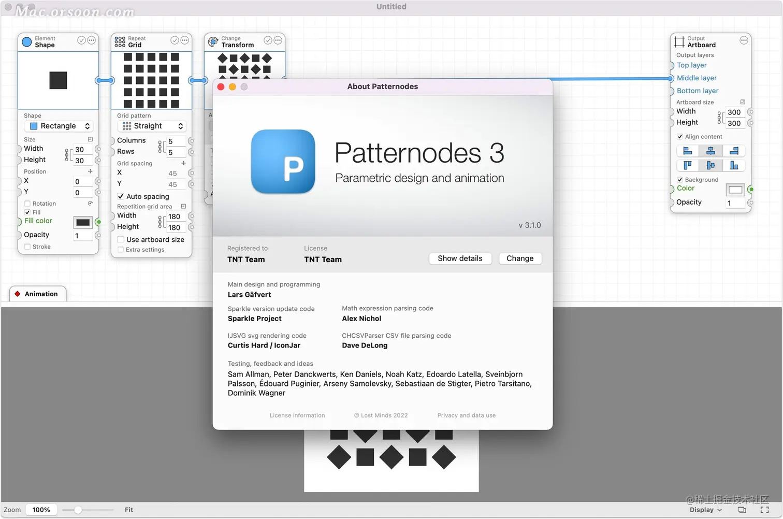Click the Lost Minds 2022 copyright link

click(x=381, y=415)
